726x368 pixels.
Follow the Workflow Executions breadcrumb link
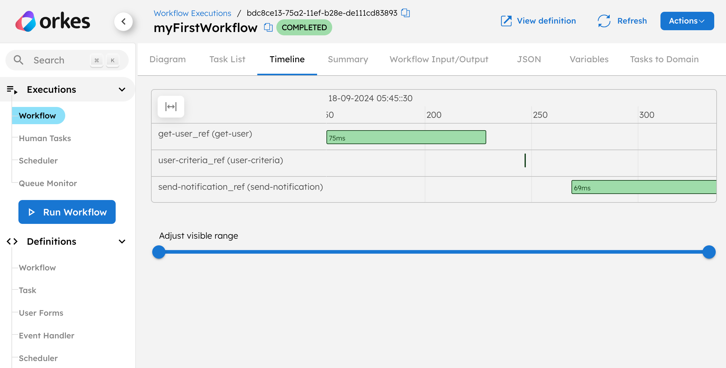coord(192,13)
